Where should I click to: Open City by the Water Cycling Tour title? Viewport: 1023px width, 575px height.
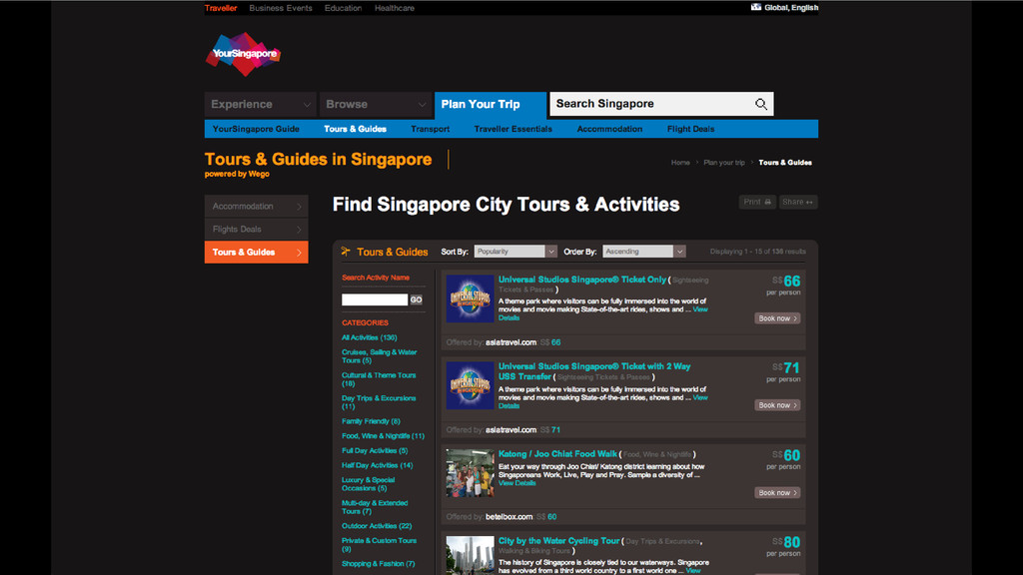coord(559,541)
